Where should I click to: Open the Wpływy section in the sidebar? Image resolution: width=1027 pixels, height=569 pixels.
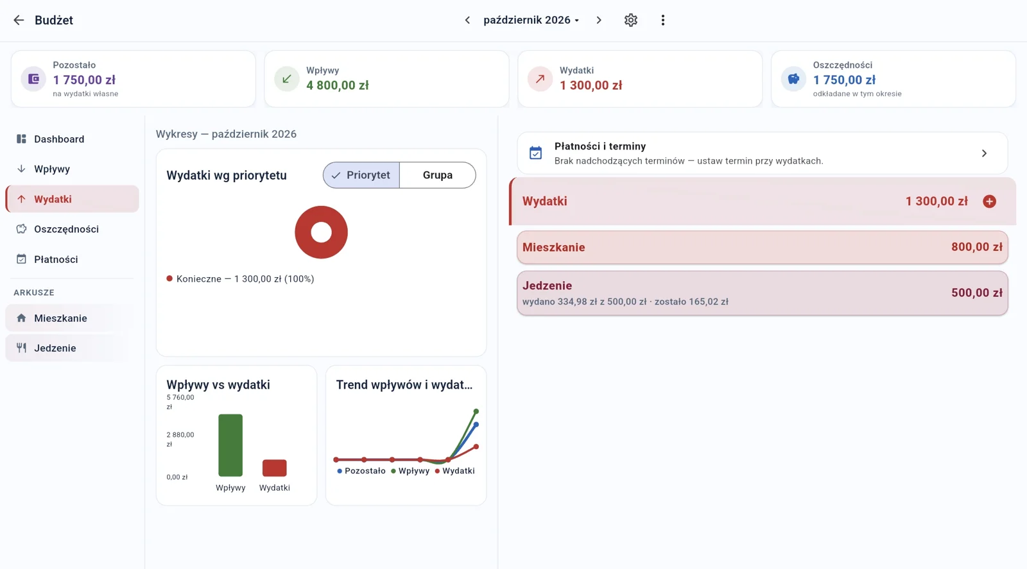(72, 169)
